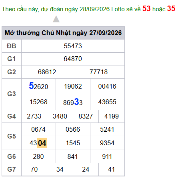This screenshot has height=178, width=178.
Task: Click the G6 row label
Action: pos(12,156)
